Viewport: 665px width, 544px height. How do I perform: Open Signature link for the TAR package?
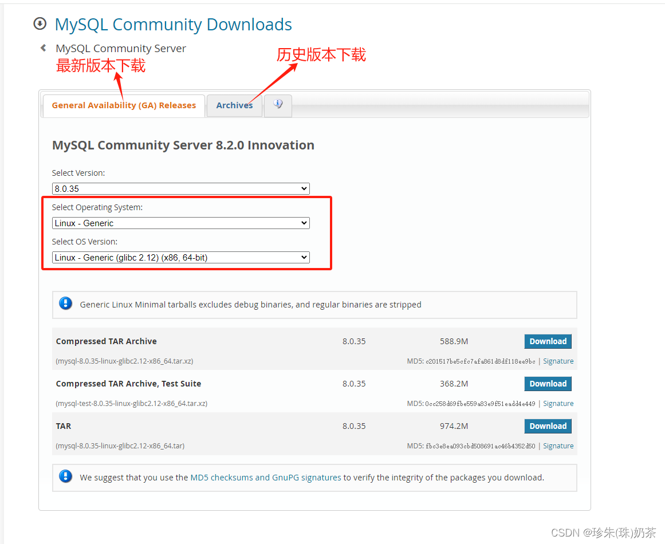(558, 446)
